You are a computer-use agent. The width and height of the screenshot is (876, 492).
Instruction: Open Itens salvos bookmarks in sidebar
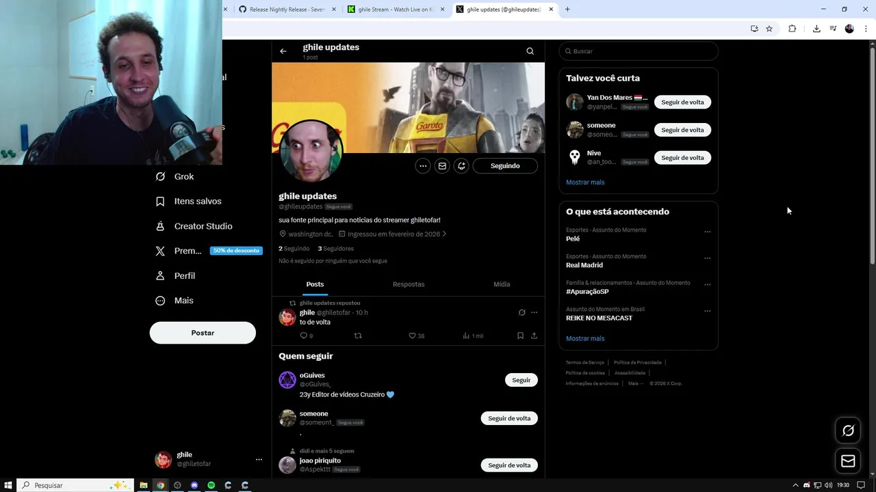click(188, 202)
